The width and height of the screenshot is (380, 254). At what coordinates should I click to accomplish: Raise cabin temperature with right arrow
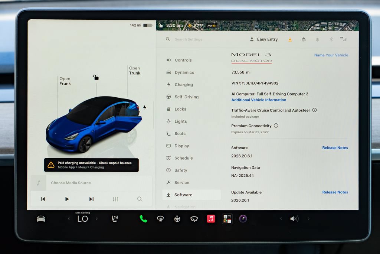97,219
